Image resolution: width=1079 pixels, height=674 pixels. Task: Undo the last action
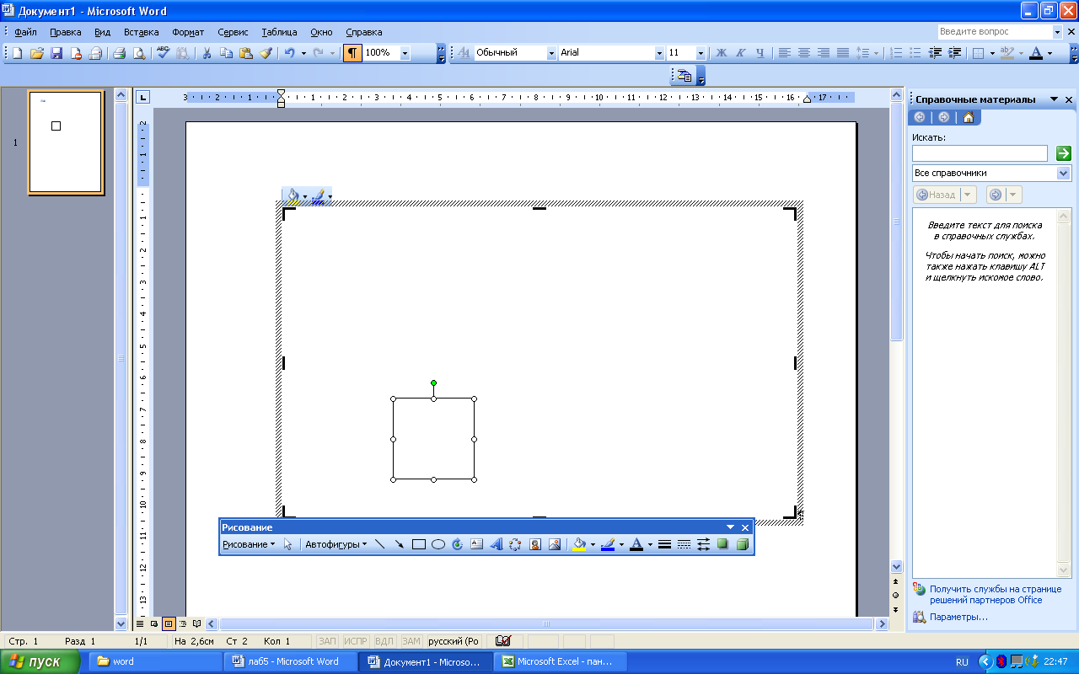289,53
